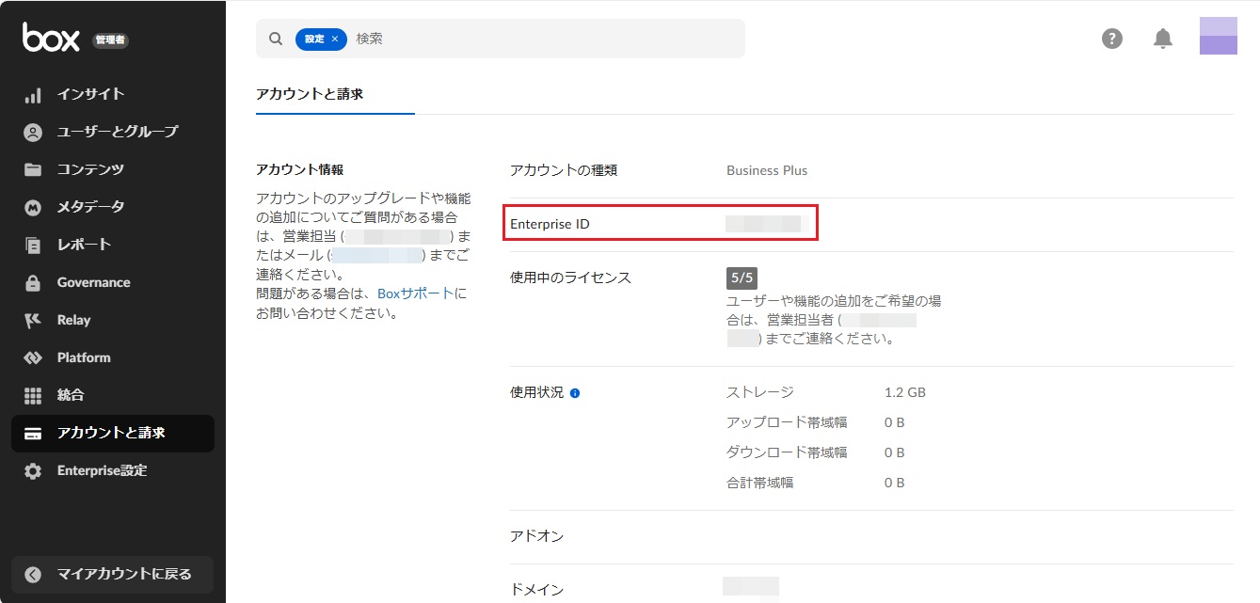Click the 統合 grid icon
1260x603 pixels.
[x=33, y=396]
